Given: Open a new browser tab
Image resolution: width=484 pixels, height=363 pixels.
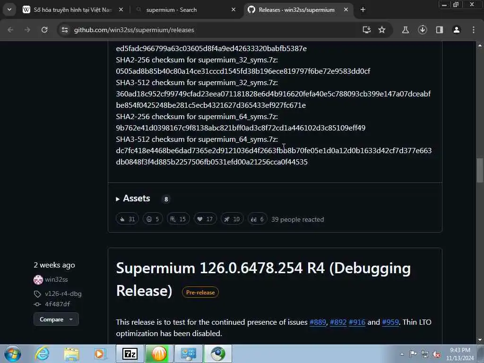Looking at the screenshot, I should 363,10.
